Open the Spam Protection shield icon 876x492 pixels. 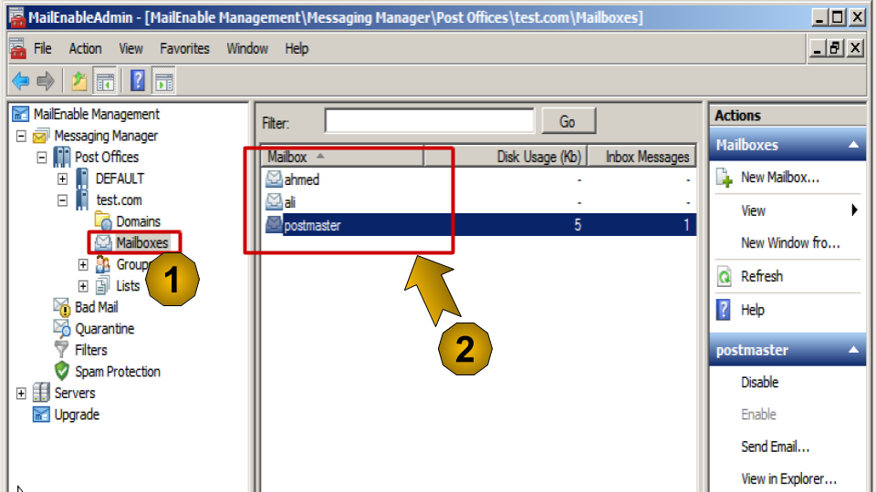pos(61,371)
